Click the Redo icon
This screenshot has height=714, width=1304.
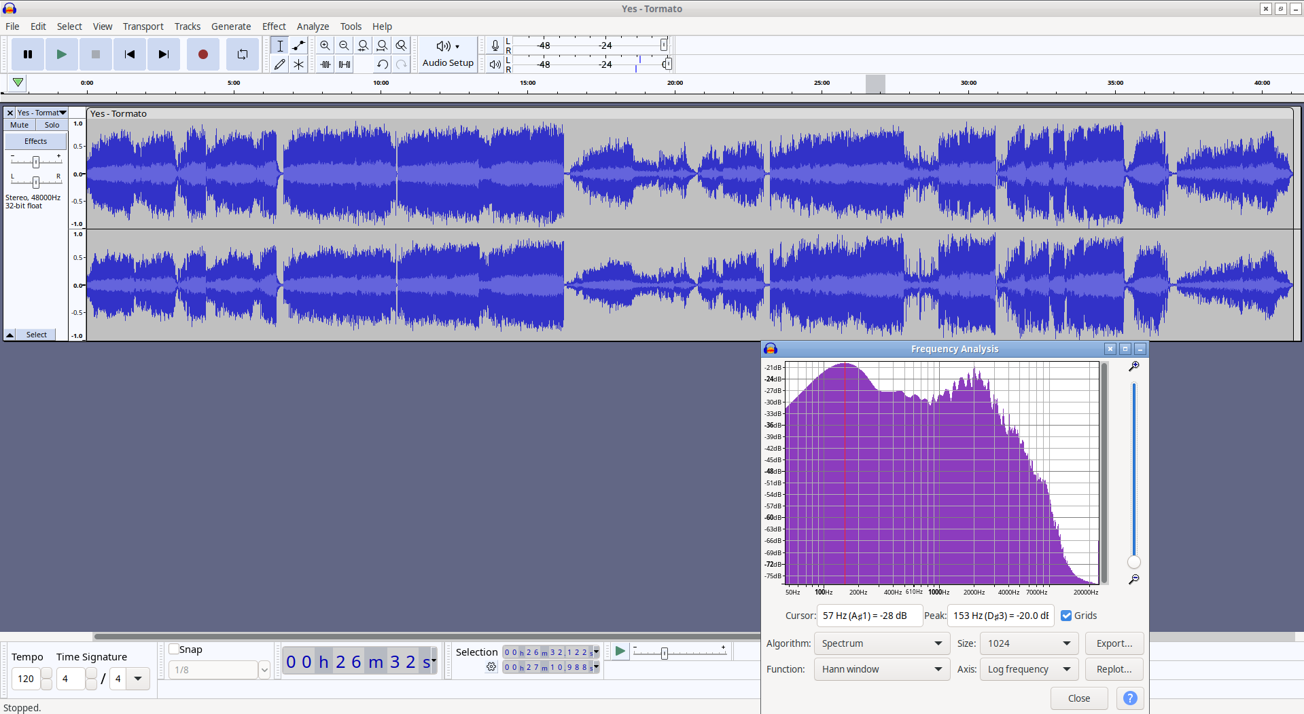click(x=402, y=64)
